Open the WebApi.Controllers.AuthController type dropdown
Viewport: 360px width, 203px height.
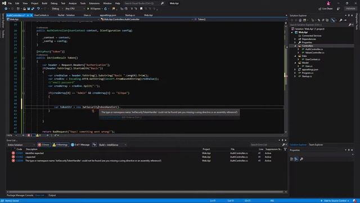pyautogui.click(x=147, y=19)
